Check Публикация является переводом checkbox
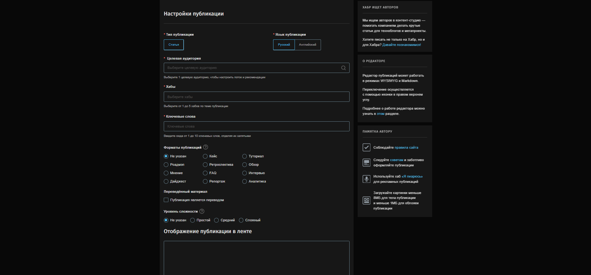Viewport: 591px width, 275px height. pos(166,200)
